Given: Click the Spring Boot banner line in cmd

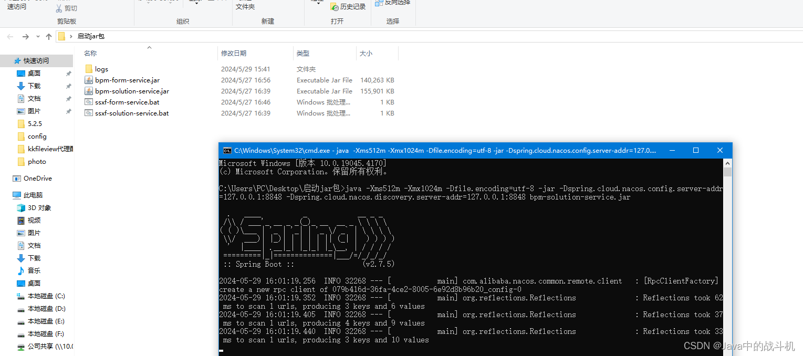Looking at the screenshot, I should pos(309,264).
